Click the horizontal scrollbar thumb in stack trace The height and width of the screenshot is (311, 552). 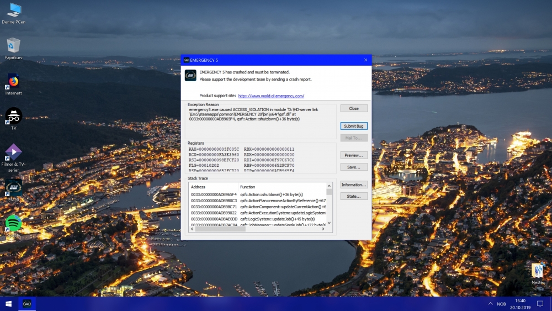click(220, 229)
